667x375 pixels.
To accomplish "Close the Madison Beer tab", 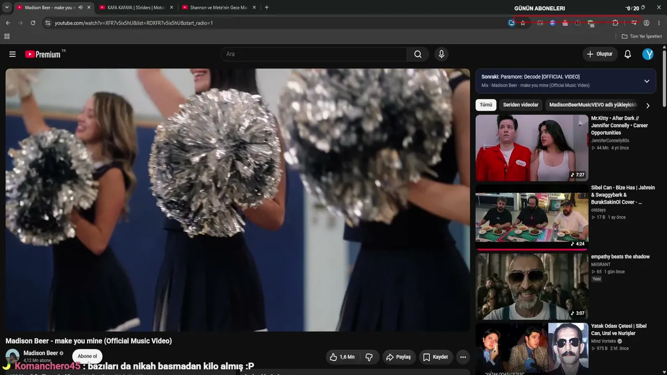I will click(x=89, y=7).
